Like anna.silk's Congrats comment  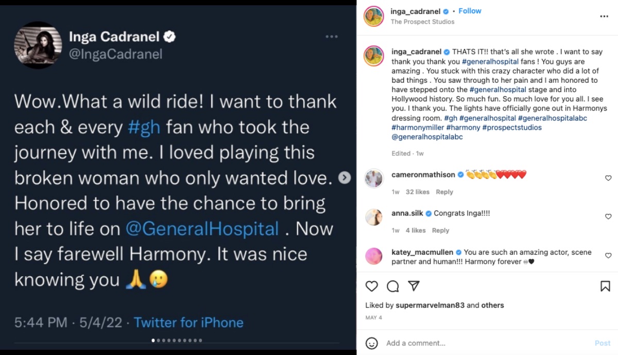tap(608, 217)
